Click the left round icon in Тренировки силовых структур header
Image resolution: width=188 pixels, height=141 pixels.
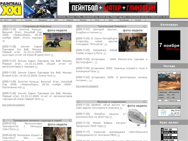click(4, 120)
